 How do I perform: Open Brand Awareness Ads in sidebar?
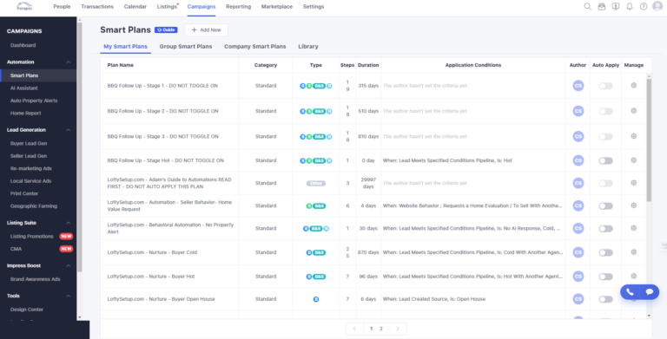point(36,279)
